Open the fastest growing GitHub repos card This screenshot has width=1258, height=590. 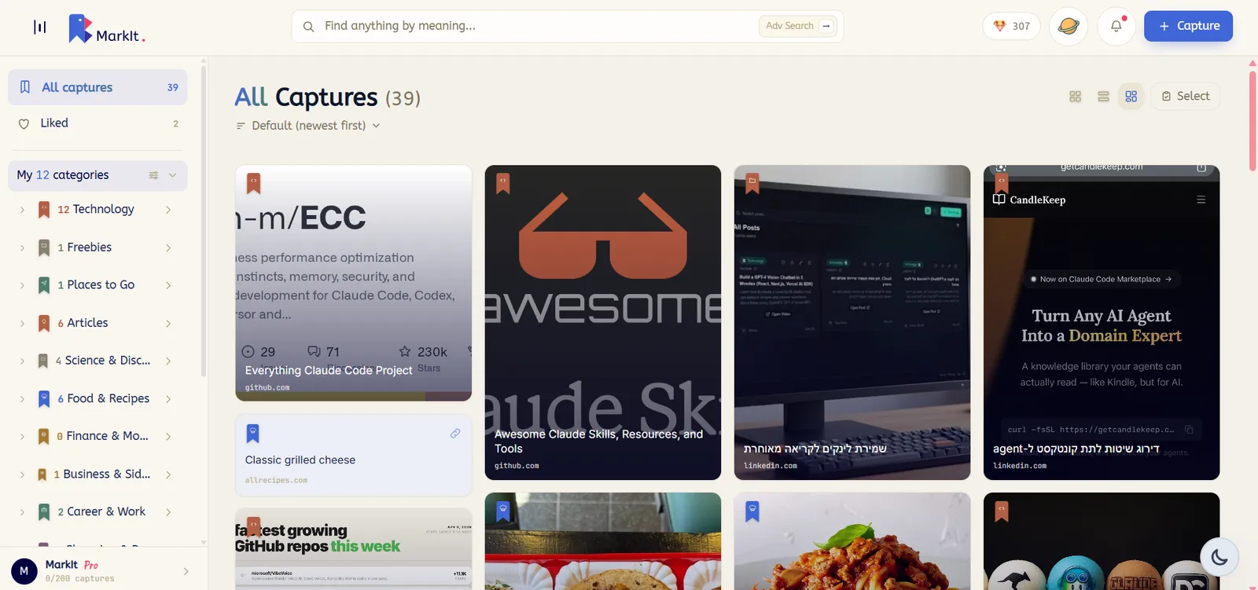pos(354,548)
